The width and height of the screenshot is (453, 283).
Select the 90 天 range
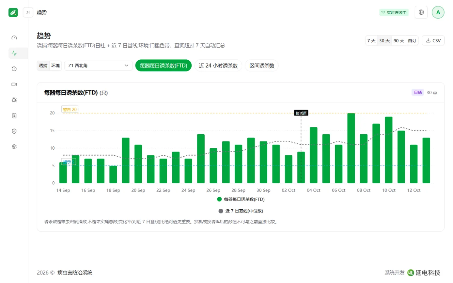click(x=399, y=41)
